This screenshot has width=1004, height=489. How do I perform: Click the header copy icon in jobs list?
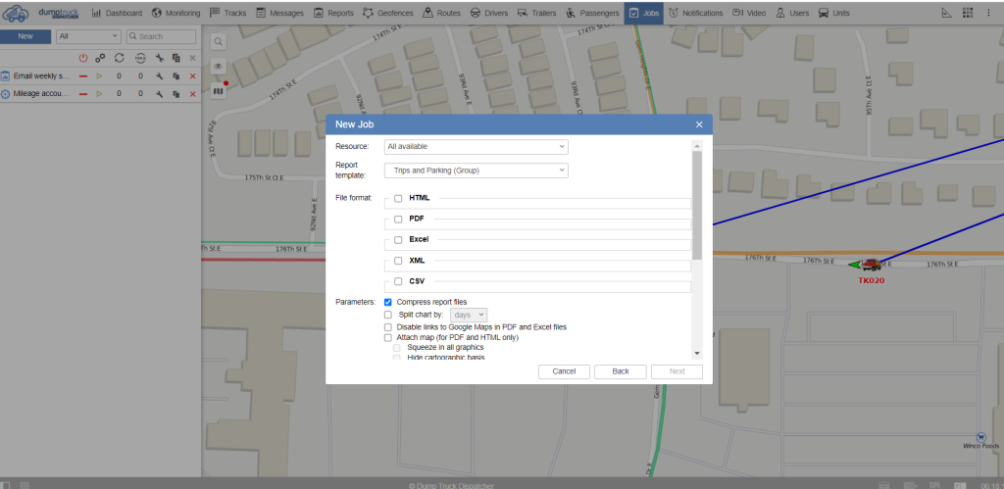(176, 58)
